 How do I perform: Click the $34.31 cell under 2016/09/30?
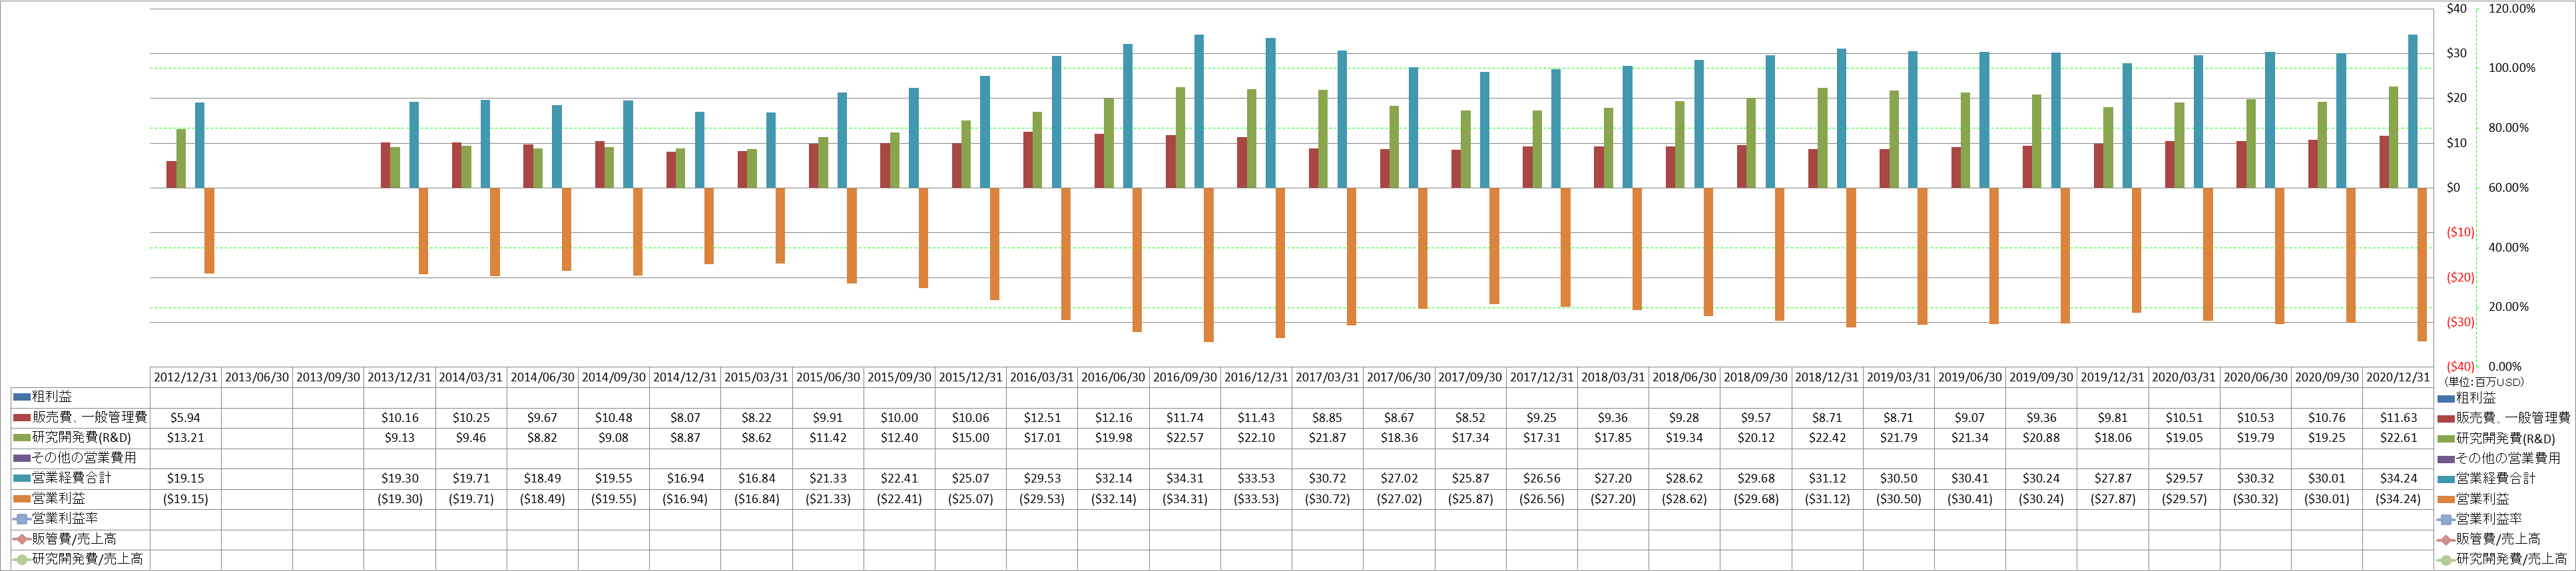pyautogui.click(x=1185, y=479)
